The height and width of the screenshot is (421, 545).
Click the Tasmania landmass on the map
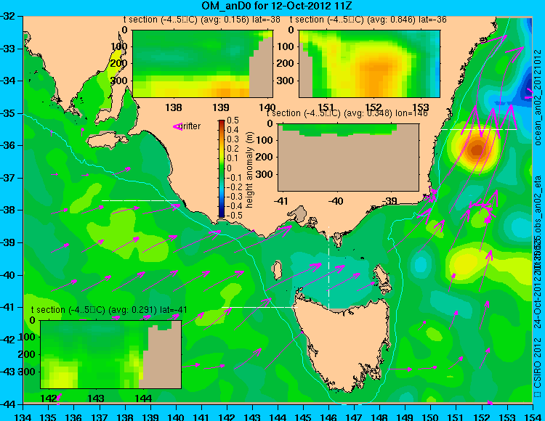click(x=342, y=342)
